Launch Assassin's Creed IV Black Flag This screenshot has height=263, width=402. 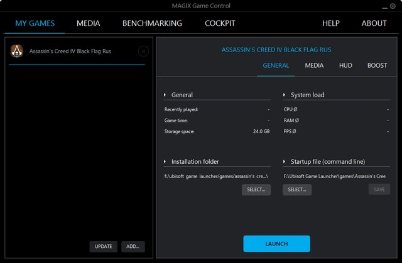(276, 244)
